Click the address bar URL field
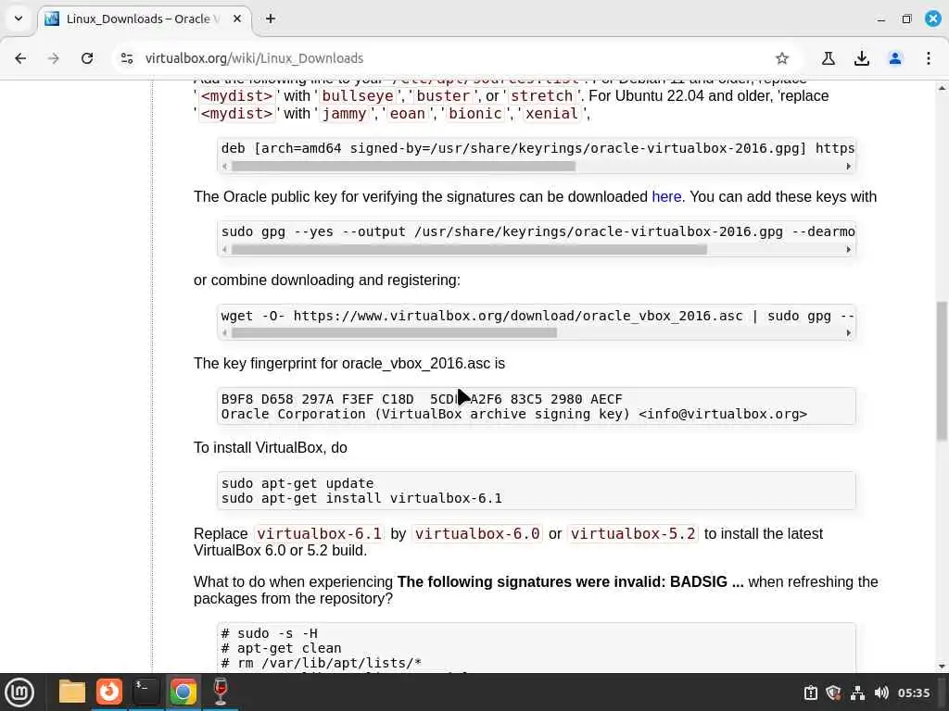This screenshot has width=949, height=711. pos(448,58)
